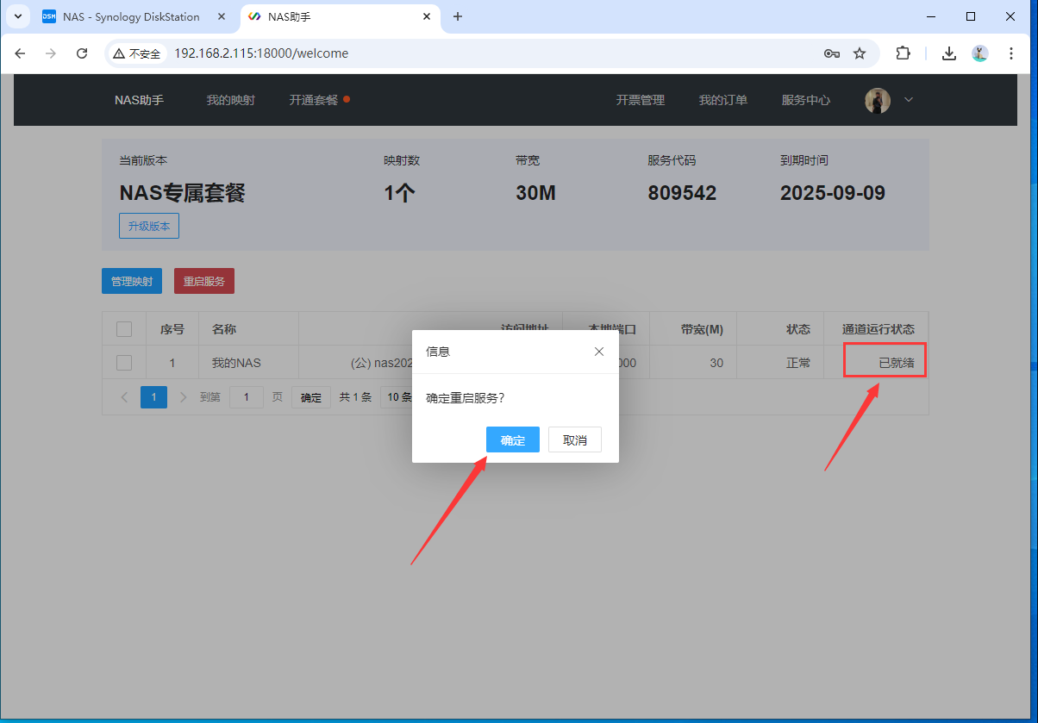This screenshot has height=723, width=1038.
Task: Reload the page with browser refresh icon
Action: click(82, 53)
